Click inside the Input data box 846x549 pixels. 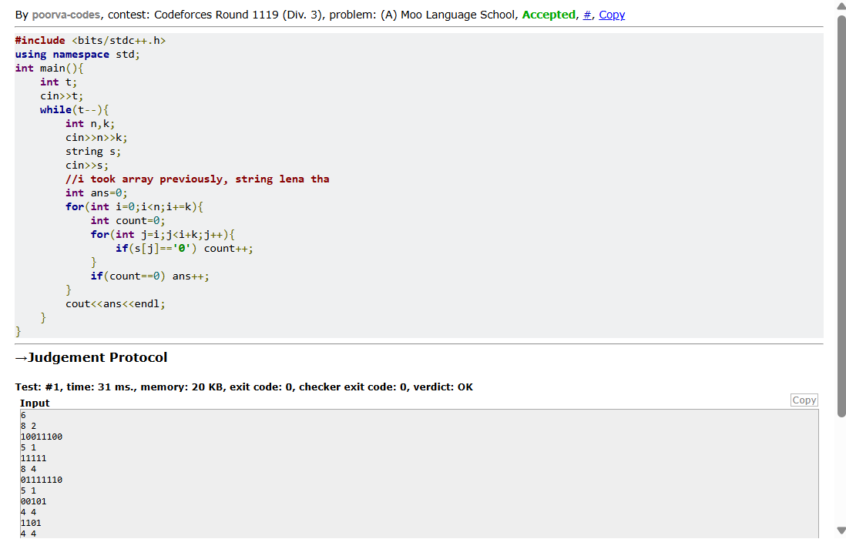(x=419, y=474)
